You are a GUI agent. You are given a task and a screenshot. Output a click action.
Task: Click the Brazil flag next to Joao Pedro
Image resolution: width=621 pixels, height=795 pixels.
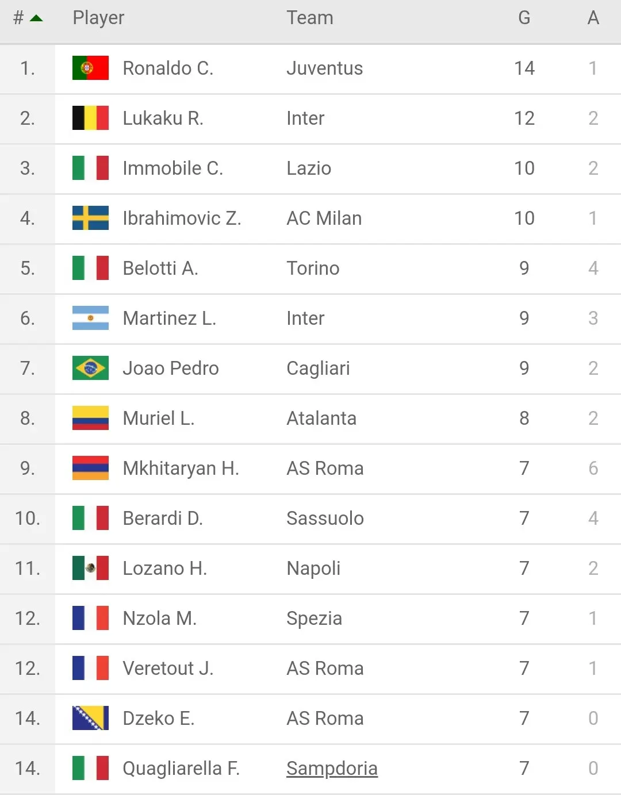tap(90, 368)
